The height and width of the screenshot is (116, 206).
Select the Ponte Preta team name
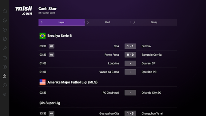pyautogui.click(x=112, y=55)
